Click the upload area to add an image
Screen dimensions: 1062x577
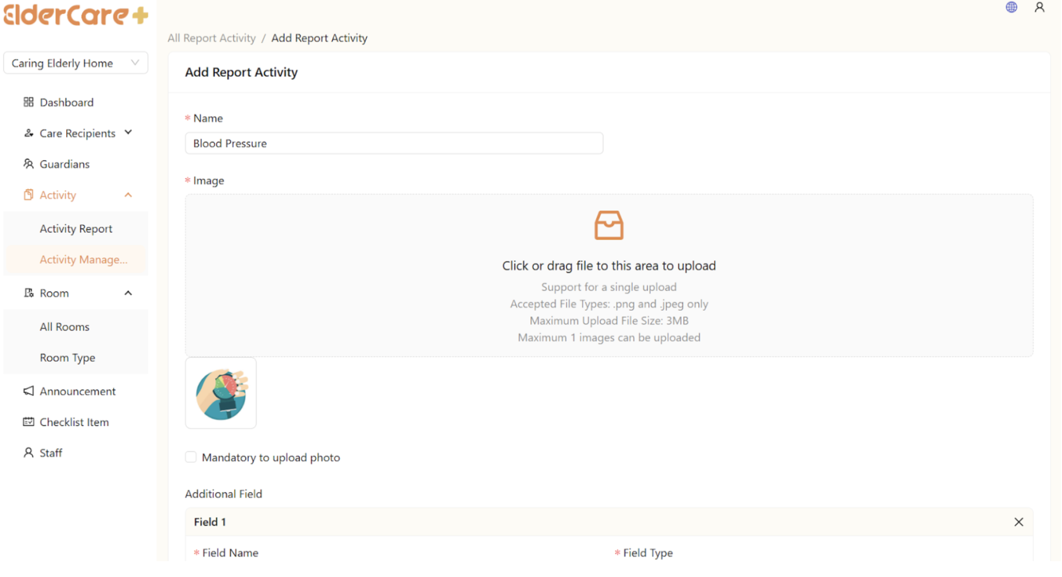[608, 276]
